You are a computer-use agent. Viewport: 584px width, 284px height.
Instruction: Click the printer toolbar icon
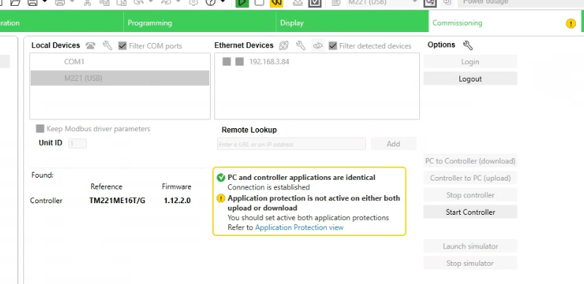click(x=60, y=3)
